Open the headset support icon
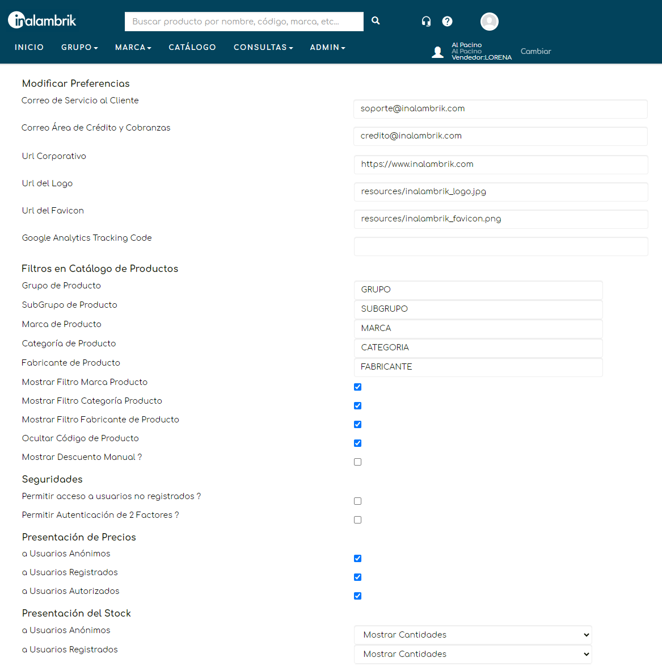This screenshot has height=670, width=662. (x=426, y=22)
